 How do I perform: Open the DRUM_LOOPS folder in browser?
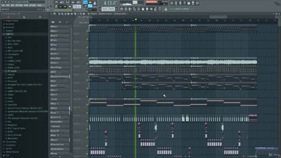(14, 68)
